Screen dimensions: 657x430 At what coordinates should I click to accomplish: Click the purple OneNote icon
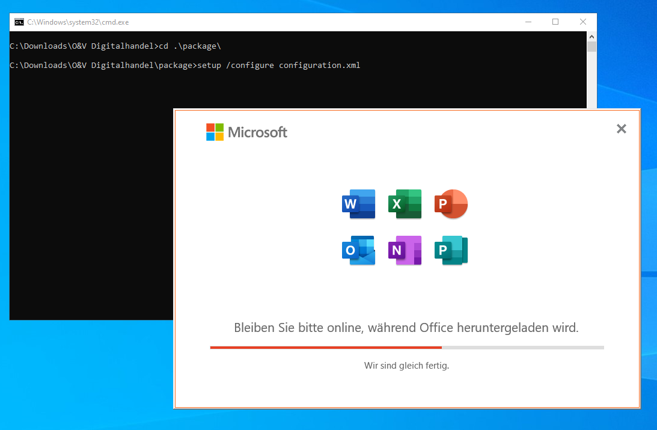click(405, 250)
